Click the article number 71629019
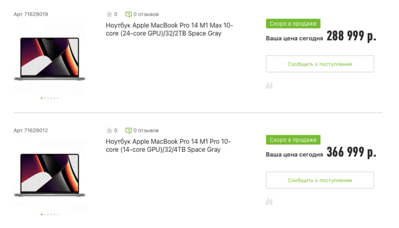 click(x=31, y=14)
